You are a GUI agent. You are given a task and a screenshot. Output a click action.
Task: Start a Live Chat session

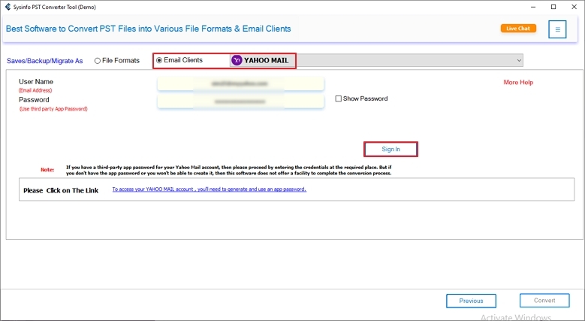pyautogui.click(x=518, y=29)
